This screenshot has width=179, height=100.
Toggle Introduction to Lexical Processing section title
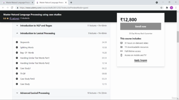click(37, 33)
